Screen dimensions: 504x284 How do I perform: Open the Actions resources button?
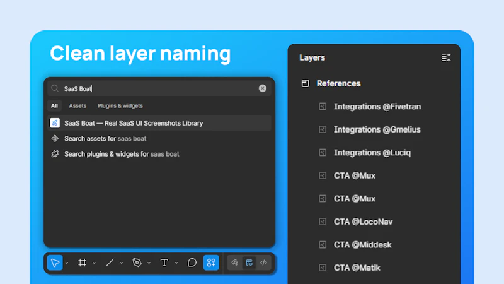point(211,263)
